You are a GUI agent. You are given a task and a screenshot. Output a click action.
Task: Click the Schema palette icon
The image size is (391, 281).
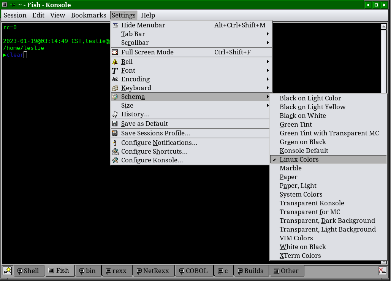pos(115,97)
